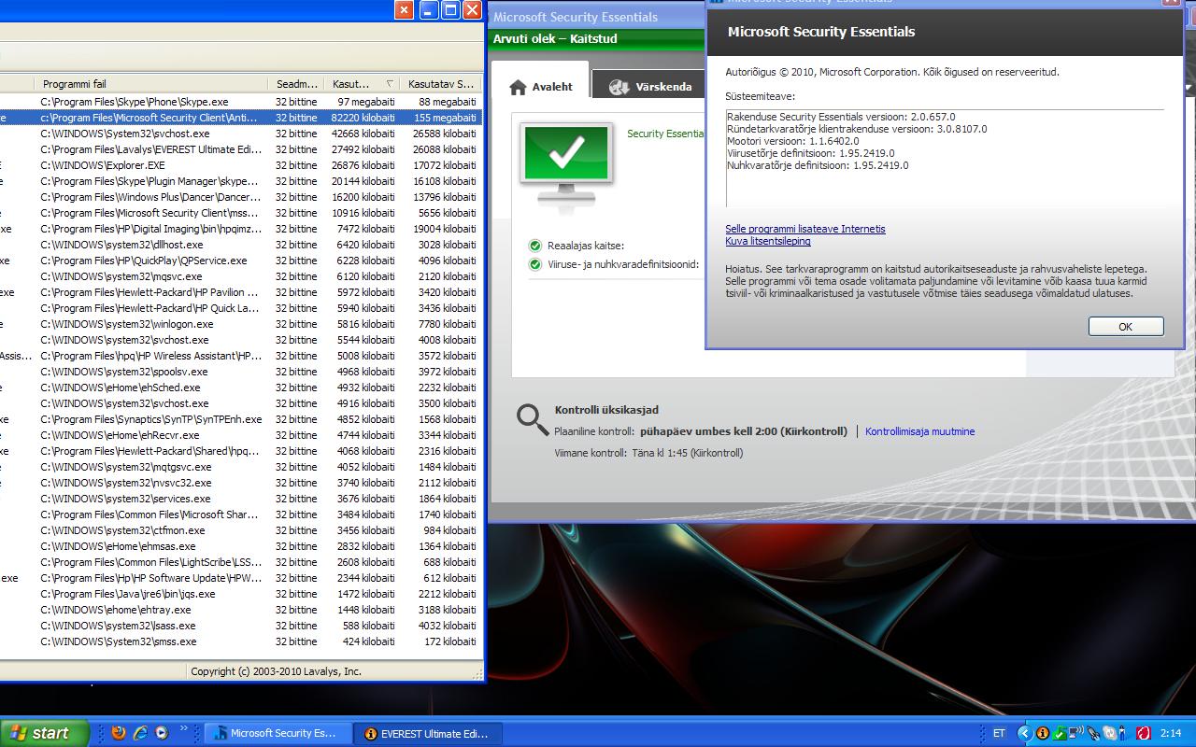Sort by Seadm... column header
This screenshot has width=1196, height=747.
point(297,84)
